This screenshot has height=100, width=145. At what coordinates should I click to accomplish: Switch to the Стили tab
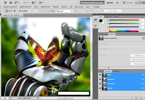(x=116, y=17)
